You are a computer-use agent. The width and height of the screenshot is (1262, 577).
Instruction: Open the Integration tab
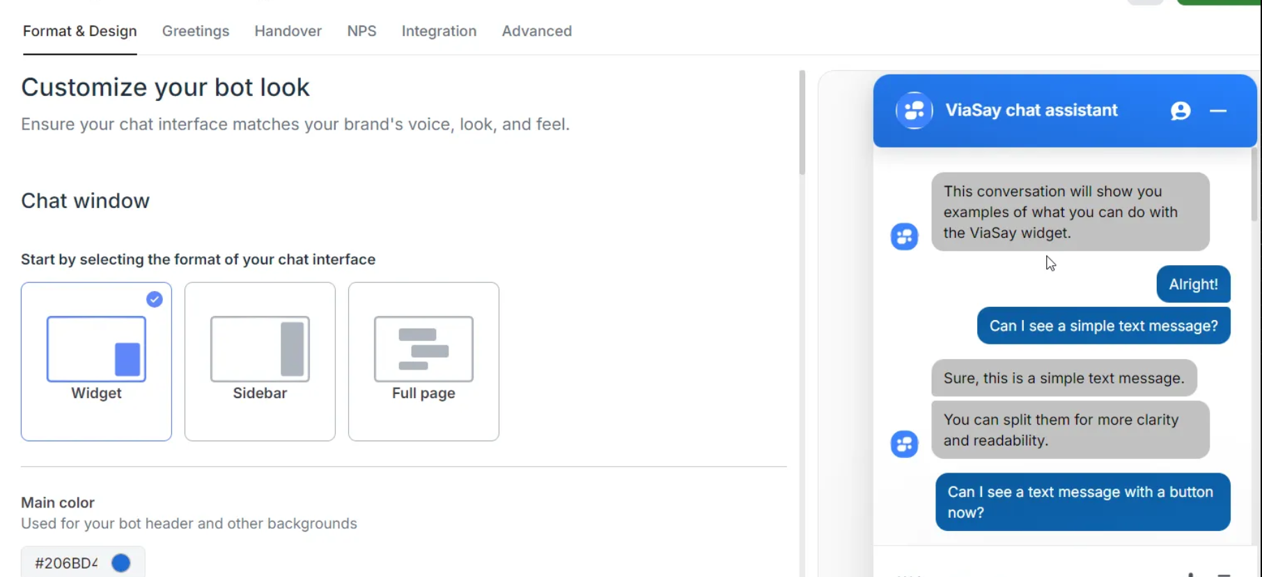(439, 31)
